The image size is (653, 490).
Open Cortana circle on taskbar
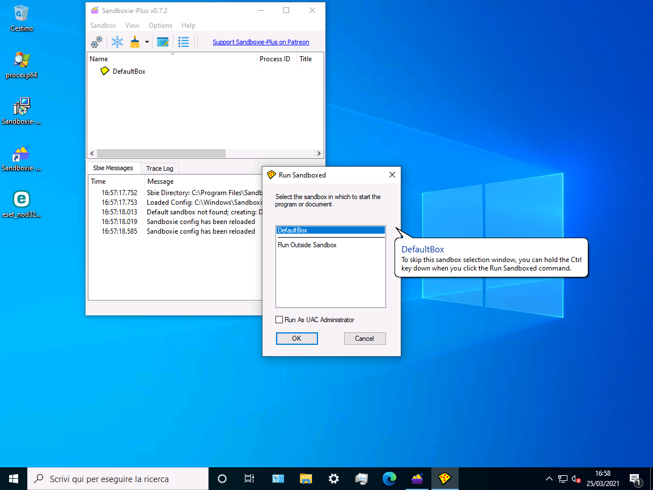click(x=222, y=479)
